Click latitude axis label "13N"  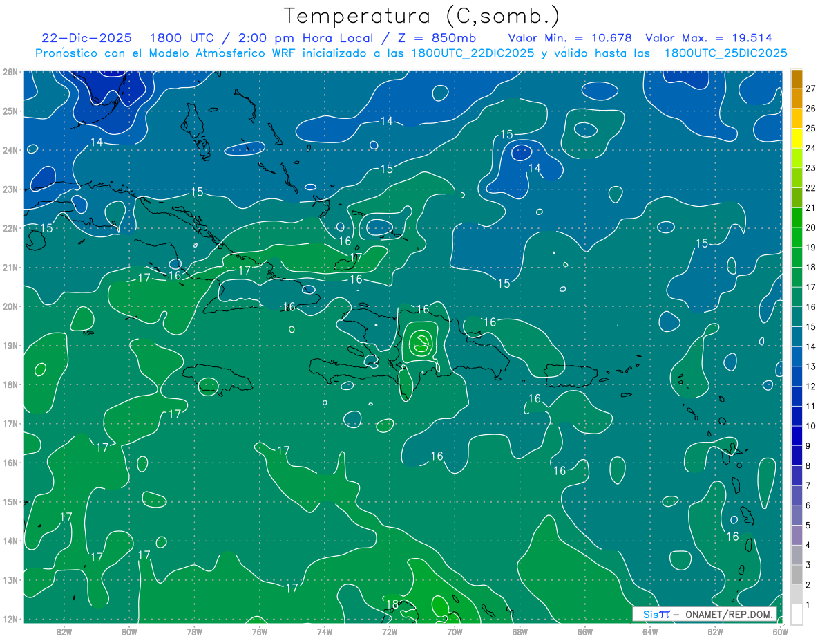tap(10, 580)
